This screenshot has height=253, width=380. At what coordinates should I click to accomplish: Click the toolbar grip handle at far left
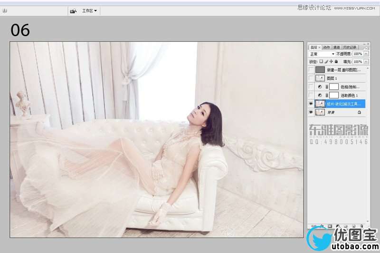(x=5, y=11)
